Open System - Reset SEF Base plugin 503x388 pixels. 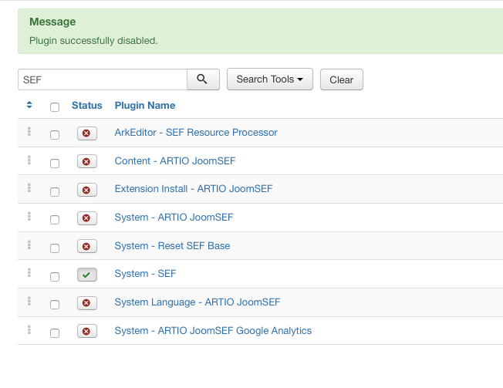click(x=172, y=245)
